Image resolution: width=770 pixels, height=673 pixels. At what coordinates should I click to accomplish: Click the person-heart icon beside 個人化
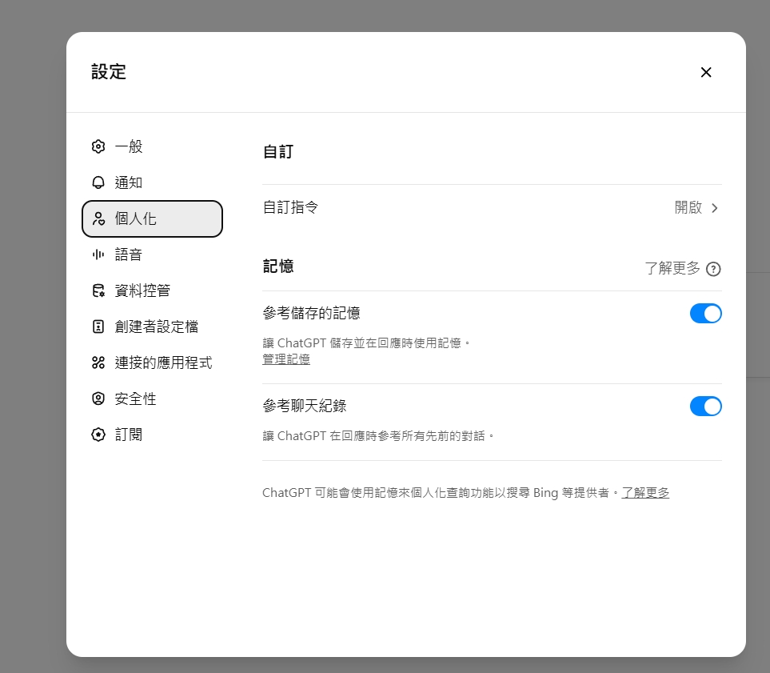tap(98, 218)
